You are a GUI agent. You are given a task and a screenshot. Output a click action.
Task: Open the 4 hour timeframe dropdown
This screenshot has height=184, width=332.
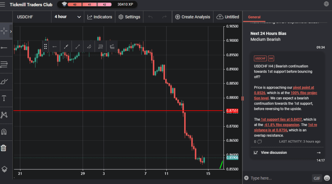[x=67, y=17]
